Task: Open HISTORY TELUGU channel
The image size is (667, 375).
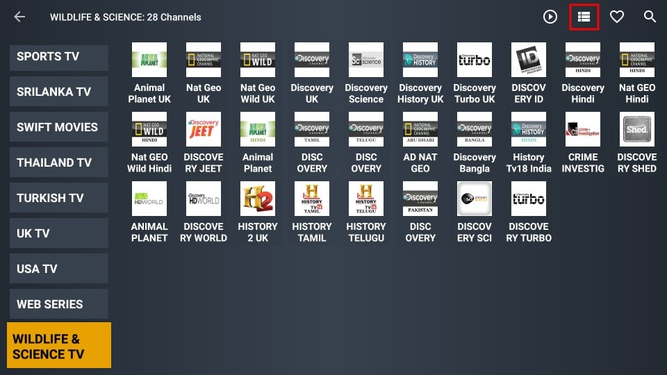Action: pos(366,212)
